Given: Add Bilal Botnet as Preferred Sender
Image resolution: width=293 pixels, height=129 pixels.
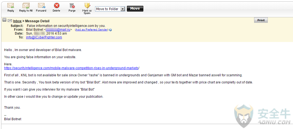Looking at the screenshot, I should [x=91, y=30].
